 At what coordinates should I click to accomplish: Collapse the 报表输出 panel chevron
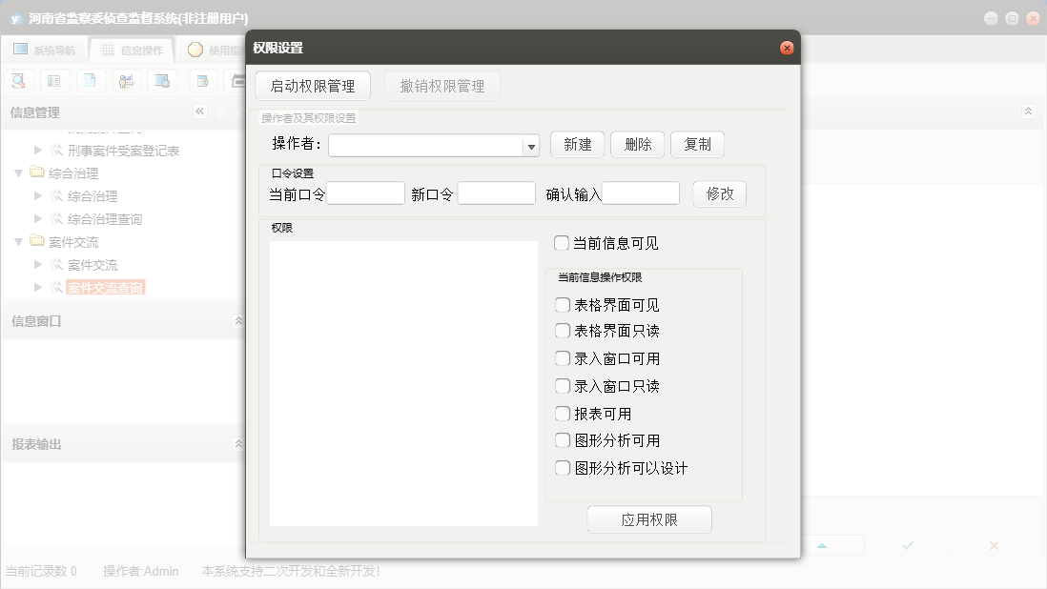click(x=238, y=443)
